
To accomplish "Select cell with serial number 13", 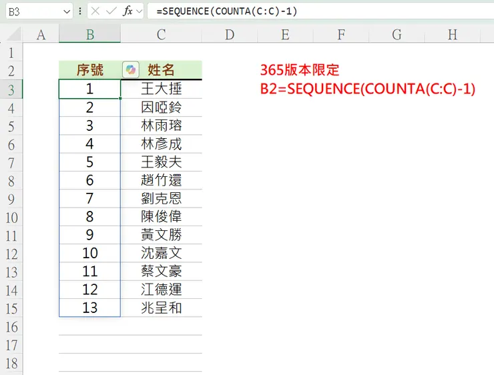I will pyautogui.click(x=90, y=308).
